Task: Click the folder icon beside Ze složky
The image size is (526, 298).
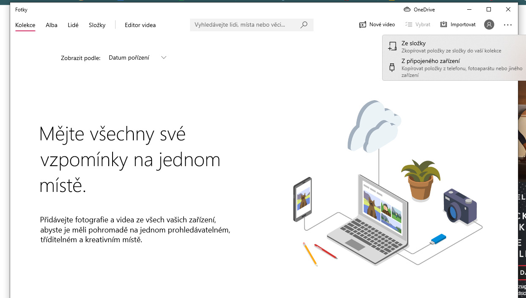Action: coord(392,46)
